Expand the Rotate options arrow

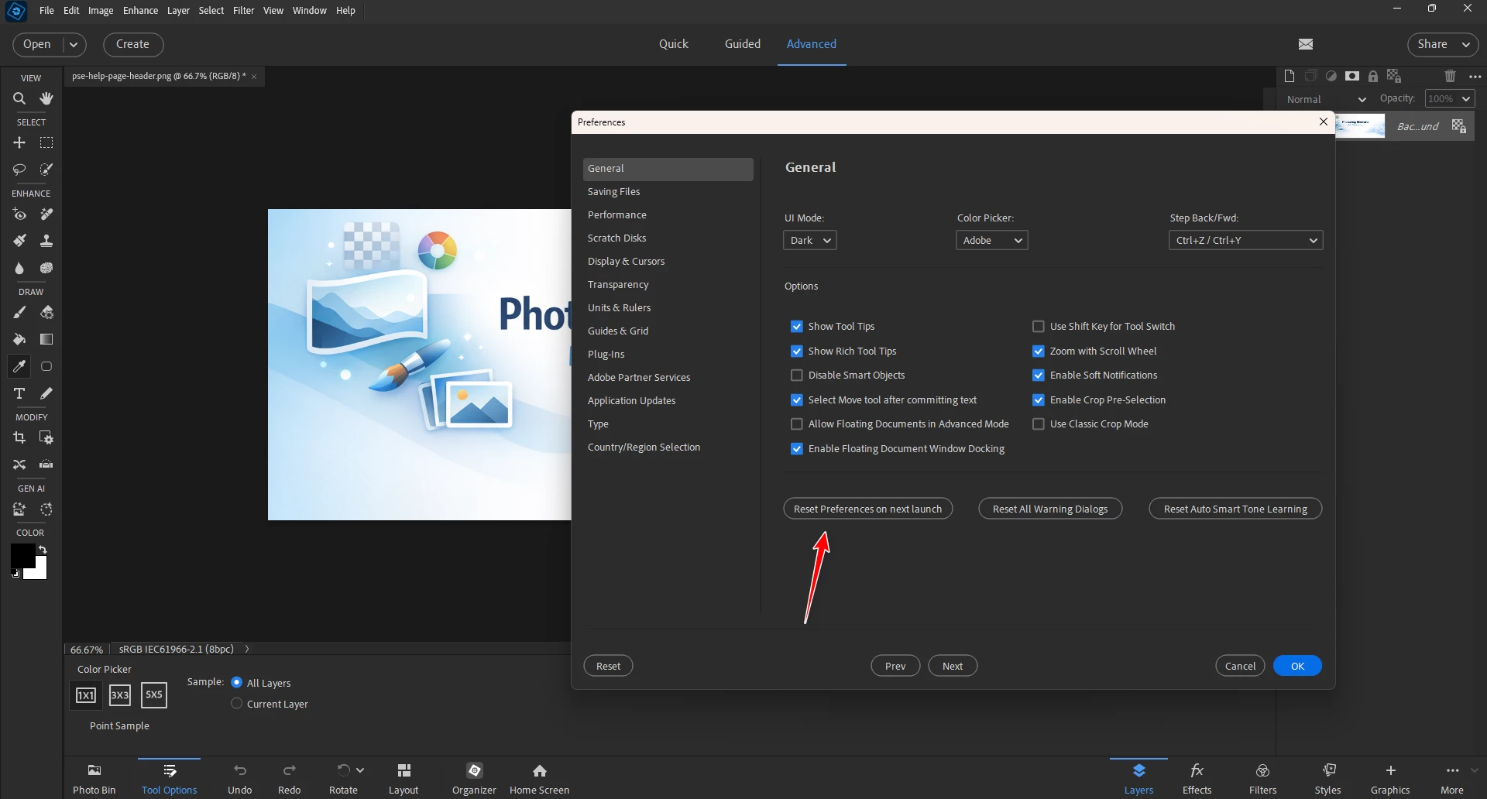(x=360, y=770)
